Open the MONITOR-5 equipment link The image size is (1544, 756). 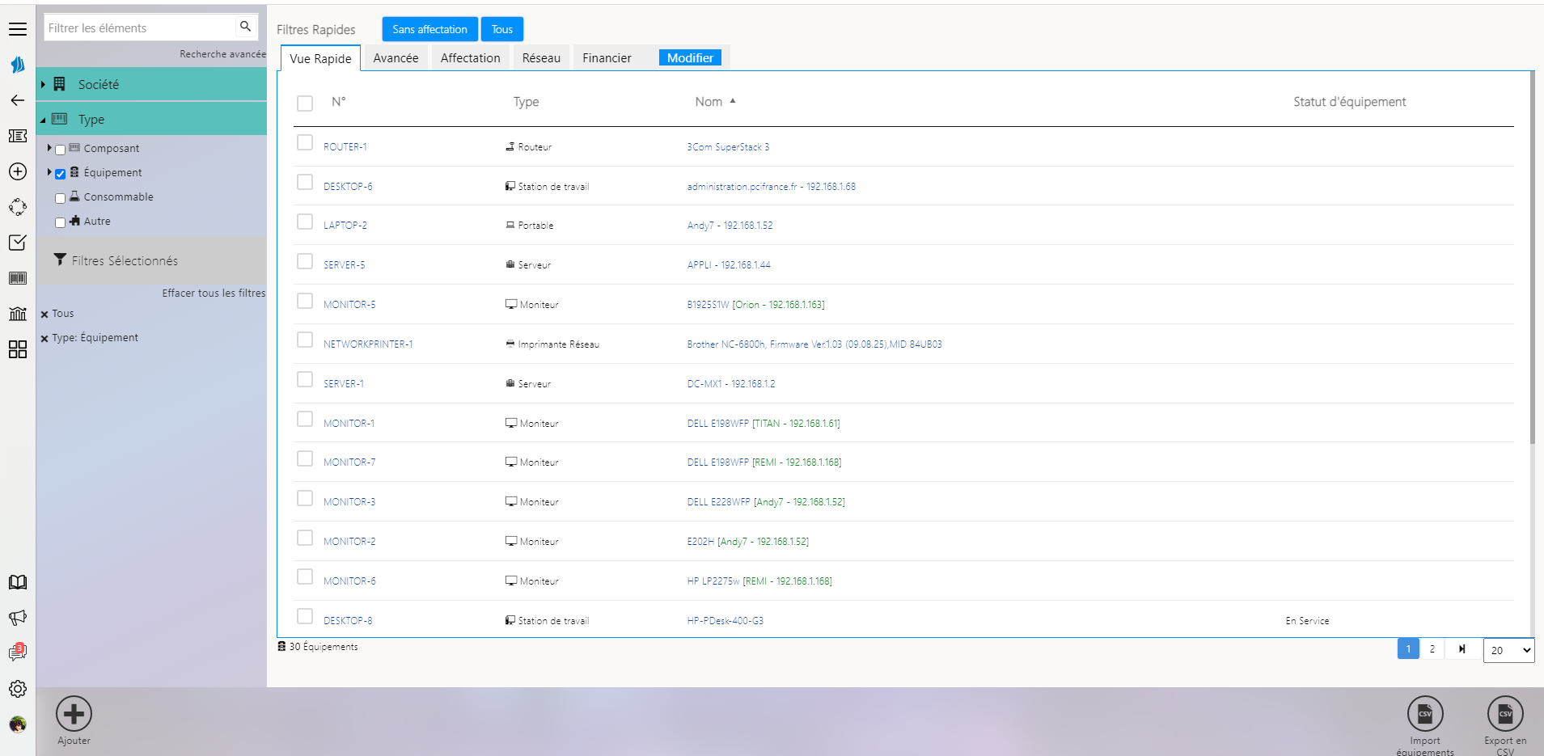(349, 305)
